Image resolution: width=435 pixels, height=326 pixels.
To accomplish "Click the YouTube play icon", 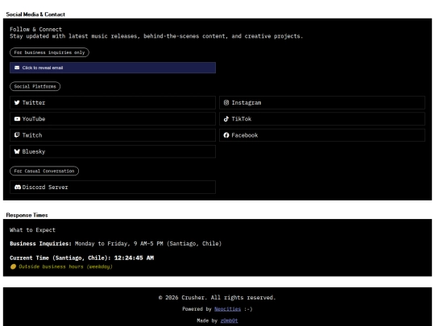I will [x=17, y=119].
